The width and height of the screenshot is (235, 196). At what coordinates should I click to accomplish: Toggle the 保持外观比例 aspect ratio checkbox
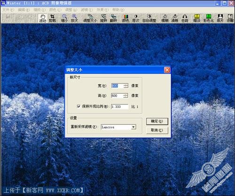click(78, 106)
